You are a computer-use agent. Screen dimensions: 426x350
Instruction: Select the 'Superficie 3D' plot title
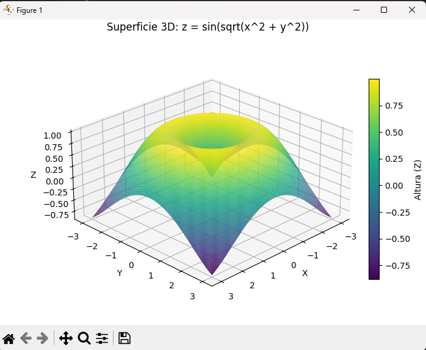coord(208,27)
